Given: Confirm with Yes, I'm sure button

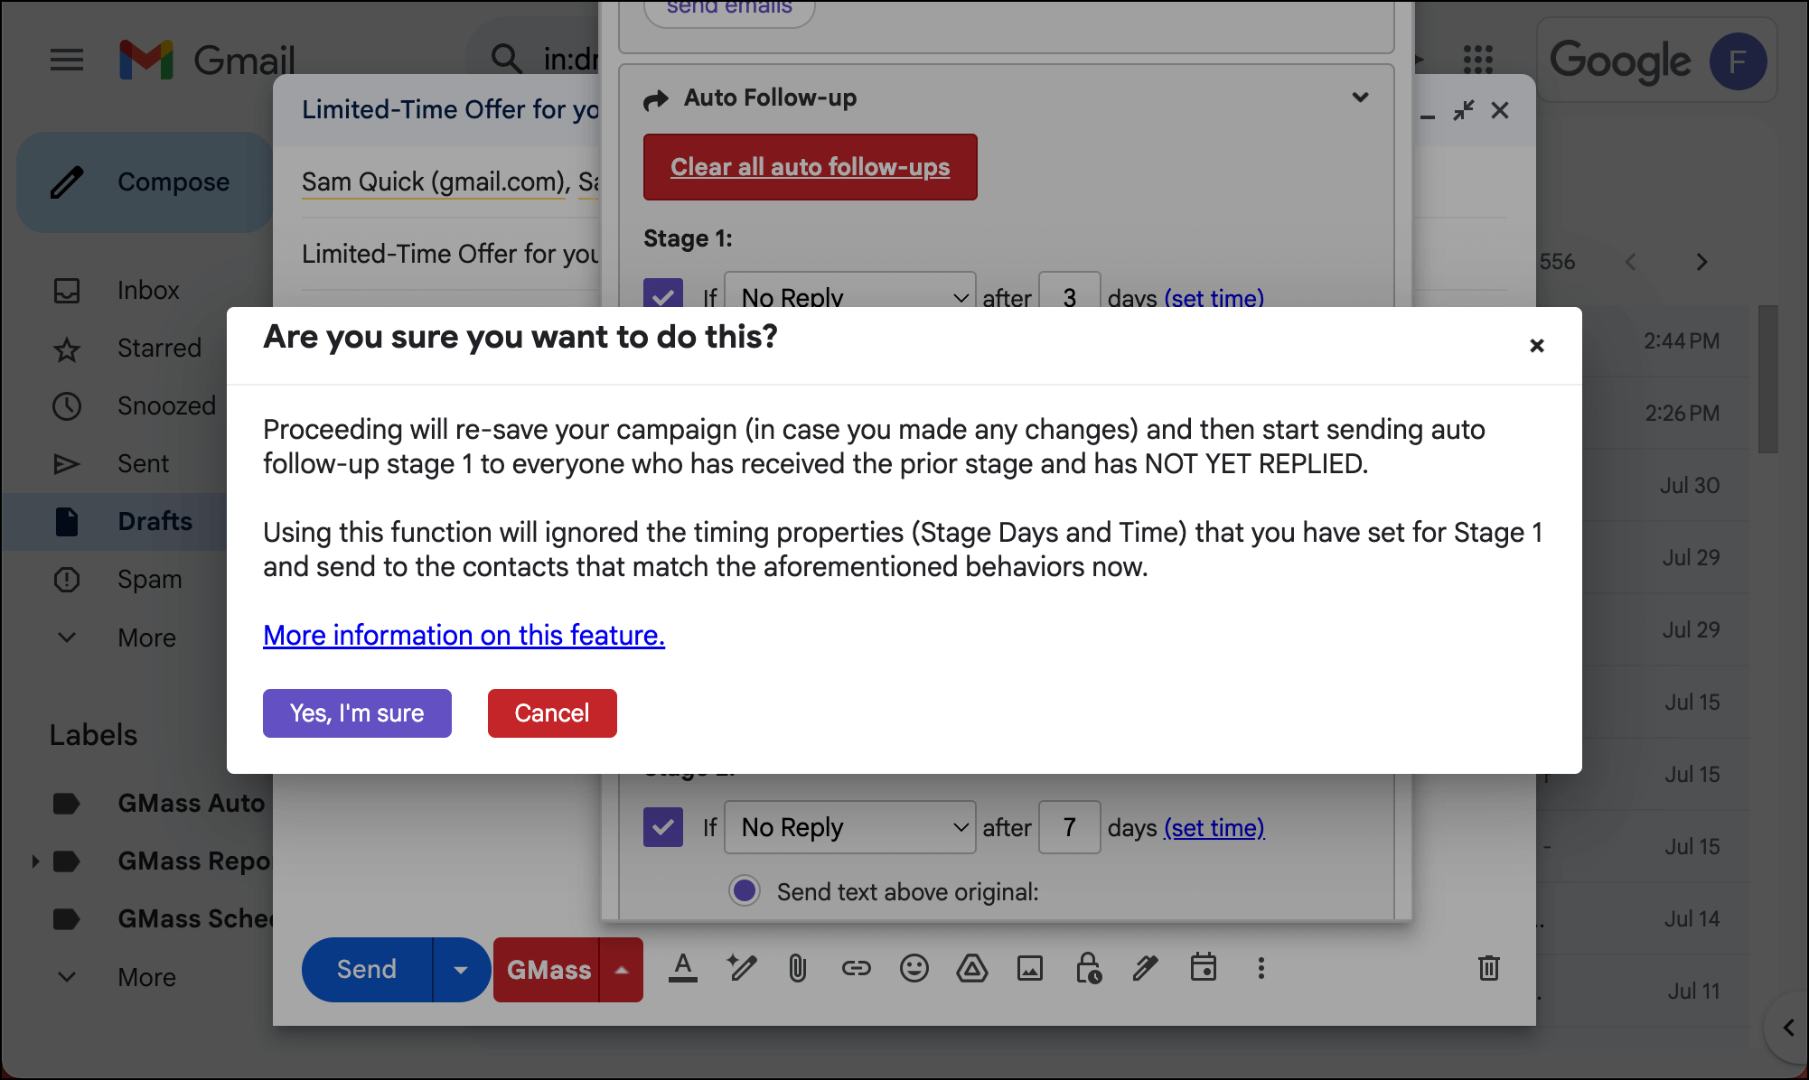Looking at the screenshot, I should (x=357, y=713).
